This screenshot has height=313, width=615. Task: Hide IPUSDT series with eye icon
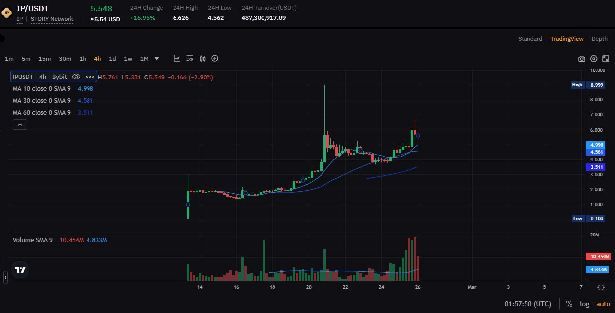pyautogui.click(x=76, y=77)
